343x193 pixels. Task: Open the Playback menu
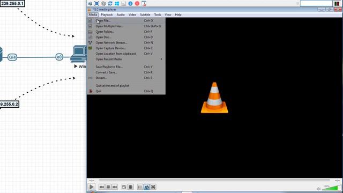point(107,14)
